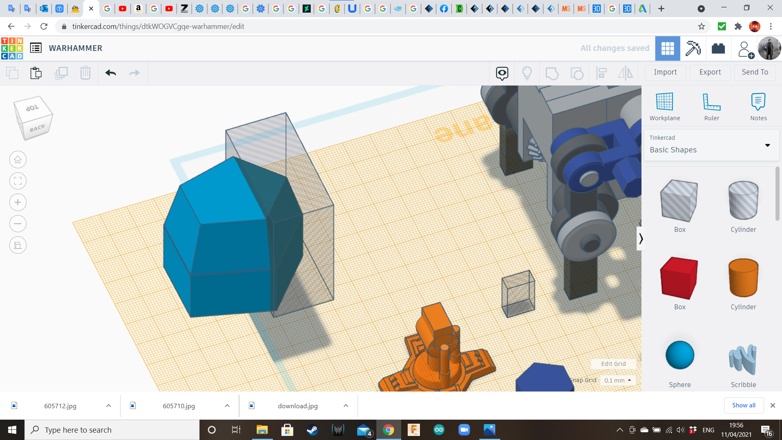Image resolution: width=782 pixels, height=440 pixels.
Task: Click the Edit Grid button
Action: tap(613, 364)
